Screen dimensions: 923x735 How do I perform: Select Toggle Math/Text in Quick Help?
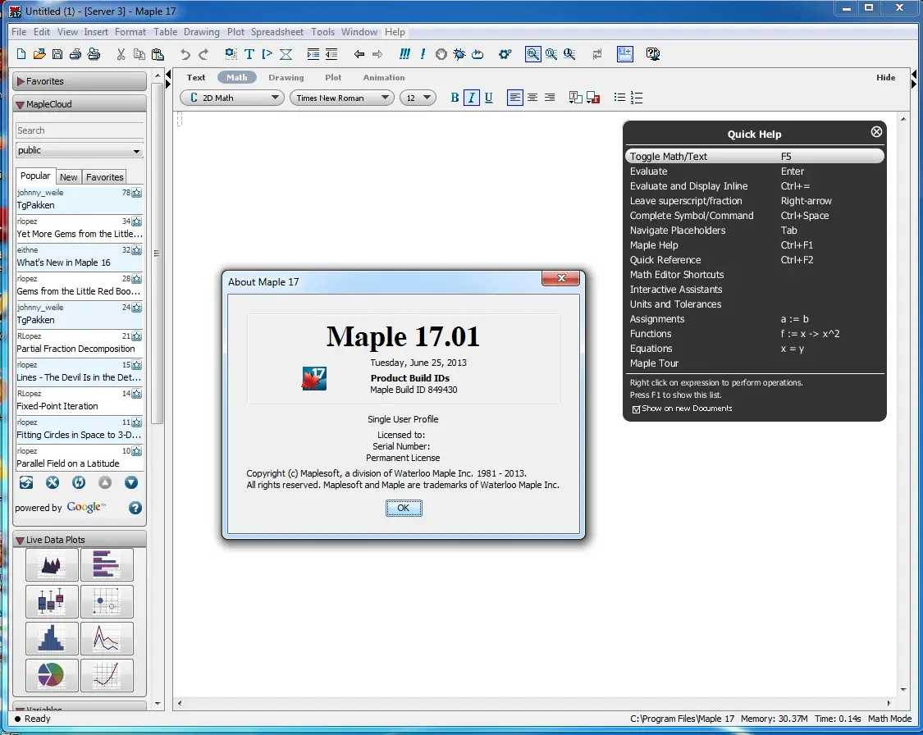(755, 156)
